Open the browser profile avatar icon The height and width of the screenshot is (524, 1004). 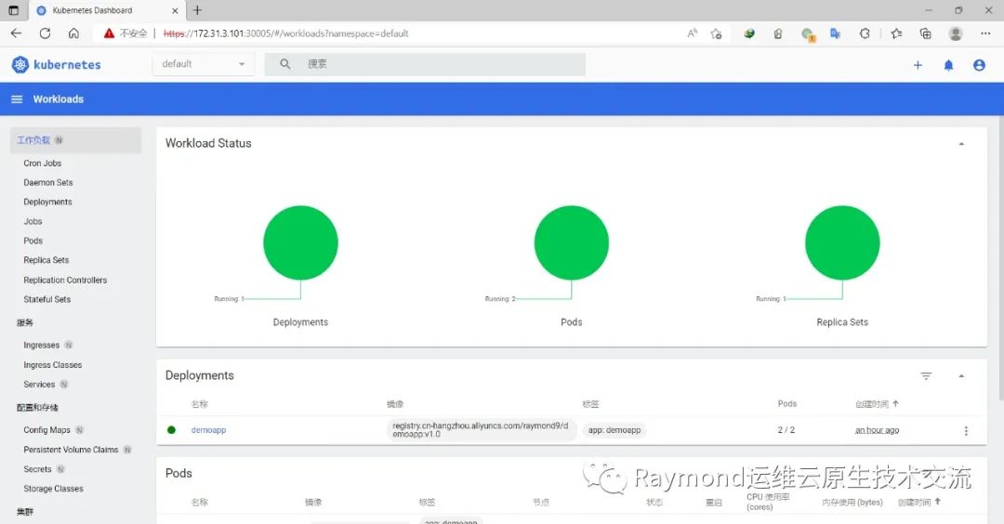coord(956,33)
